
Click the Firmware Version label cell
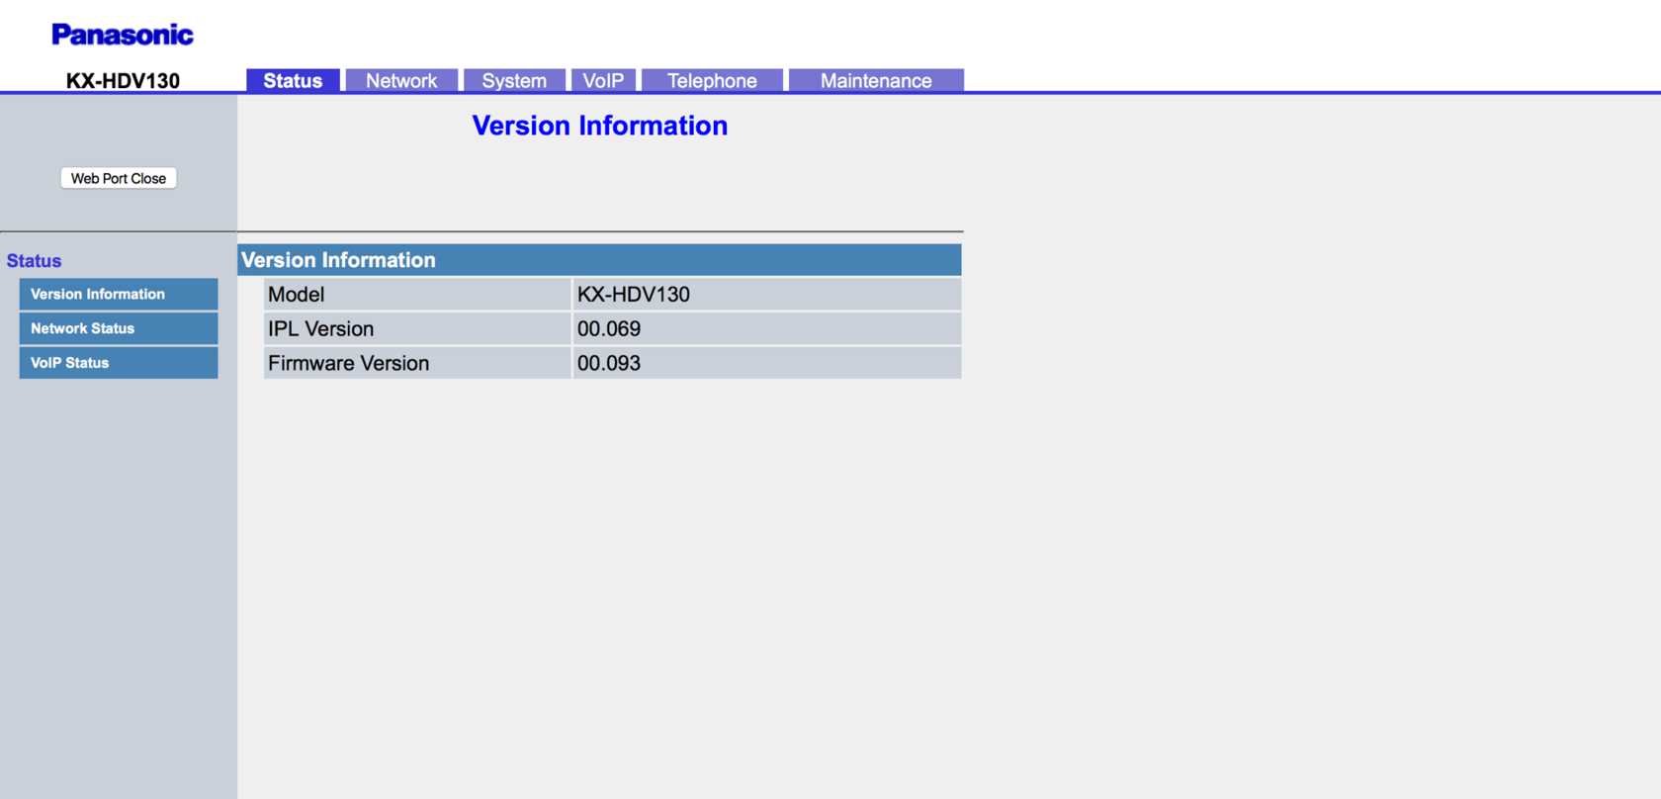coord(417,363)
